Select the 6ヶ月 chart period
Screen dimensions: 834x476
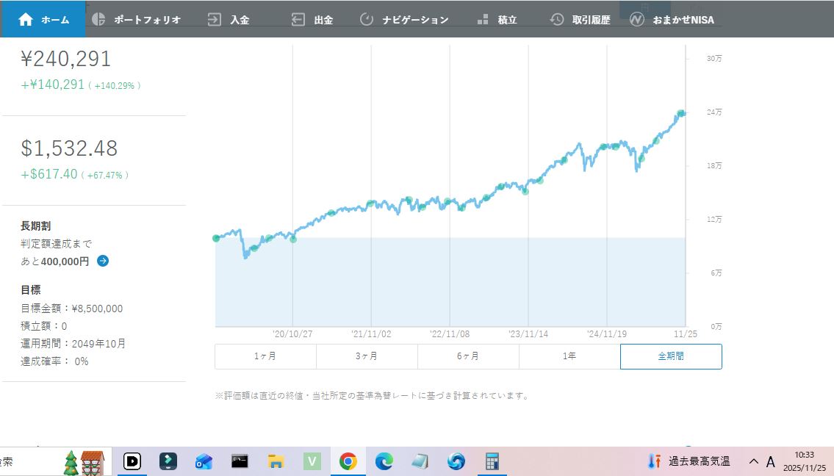coord(468,356)
